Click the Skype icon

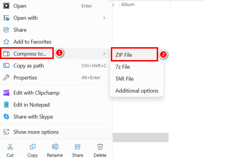click(x=6, y=117)
